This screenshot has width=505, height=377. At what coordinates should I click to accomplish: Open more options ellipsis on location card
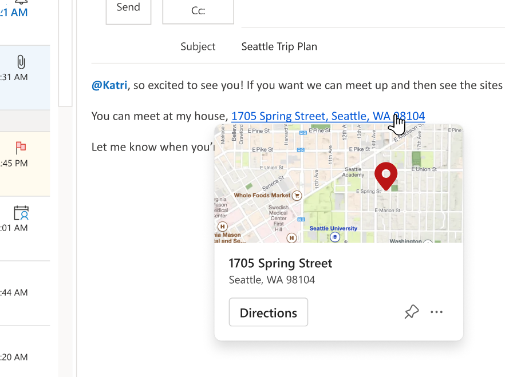[x=436, y=312]
